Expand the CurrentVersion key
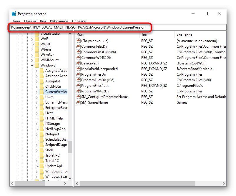Viewport: 236px width, 196px height. [37, 92]
